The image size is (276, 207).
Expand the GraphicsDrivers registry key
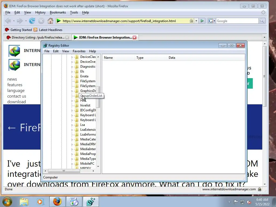click(x=72, y=91)
